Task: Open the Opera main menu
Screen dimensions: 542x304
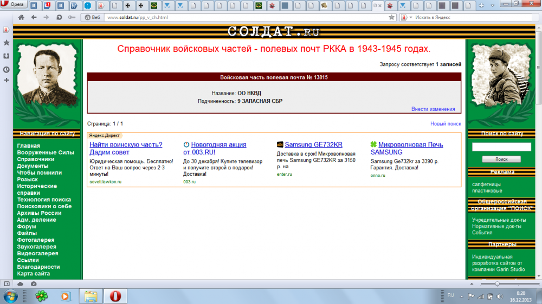Action: [13, 6]
